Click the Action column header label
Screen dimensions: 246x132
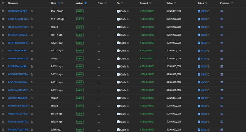tap(80, 3)
